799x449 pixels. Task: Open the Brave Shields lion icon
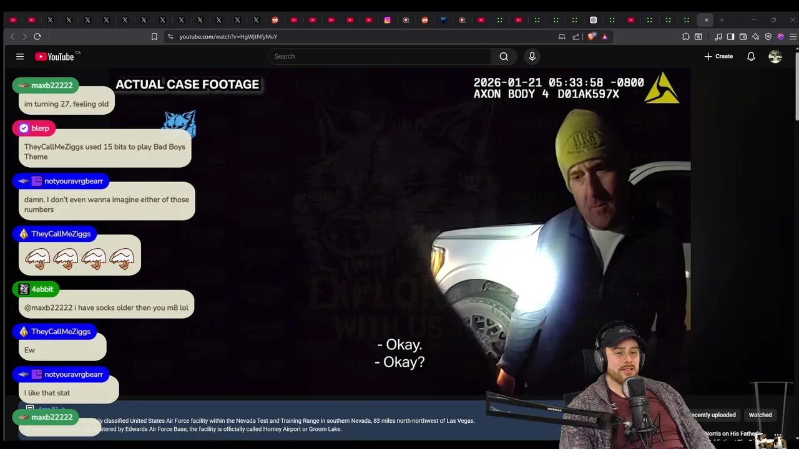pyautogui.click(x=591, y=37)
